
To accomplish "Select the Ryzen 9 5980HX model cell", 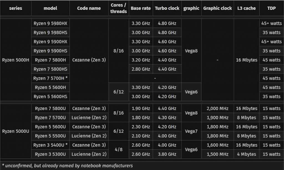I will [50, 24].
